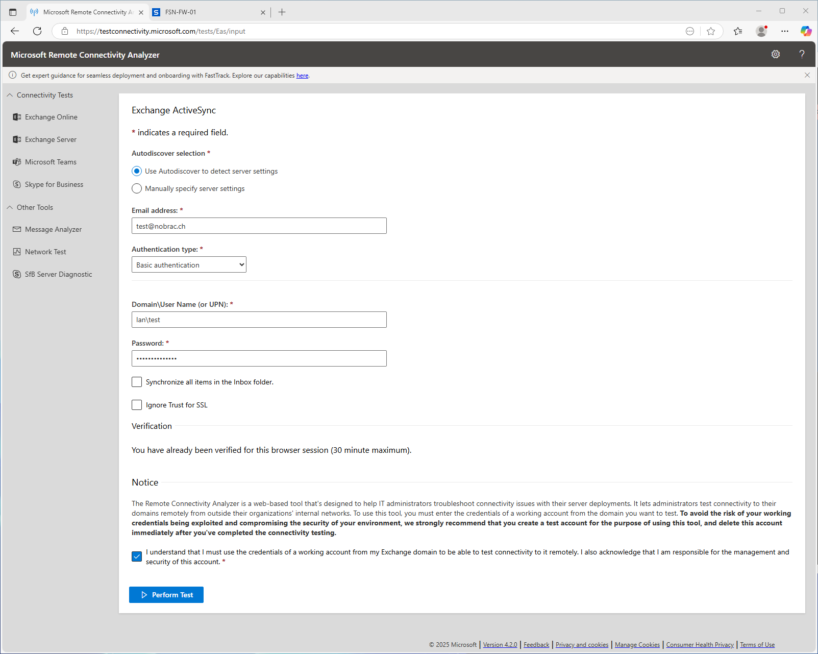Open the Terms of Use link
Viewport: 818px width, 654px height.
point(757,645)
